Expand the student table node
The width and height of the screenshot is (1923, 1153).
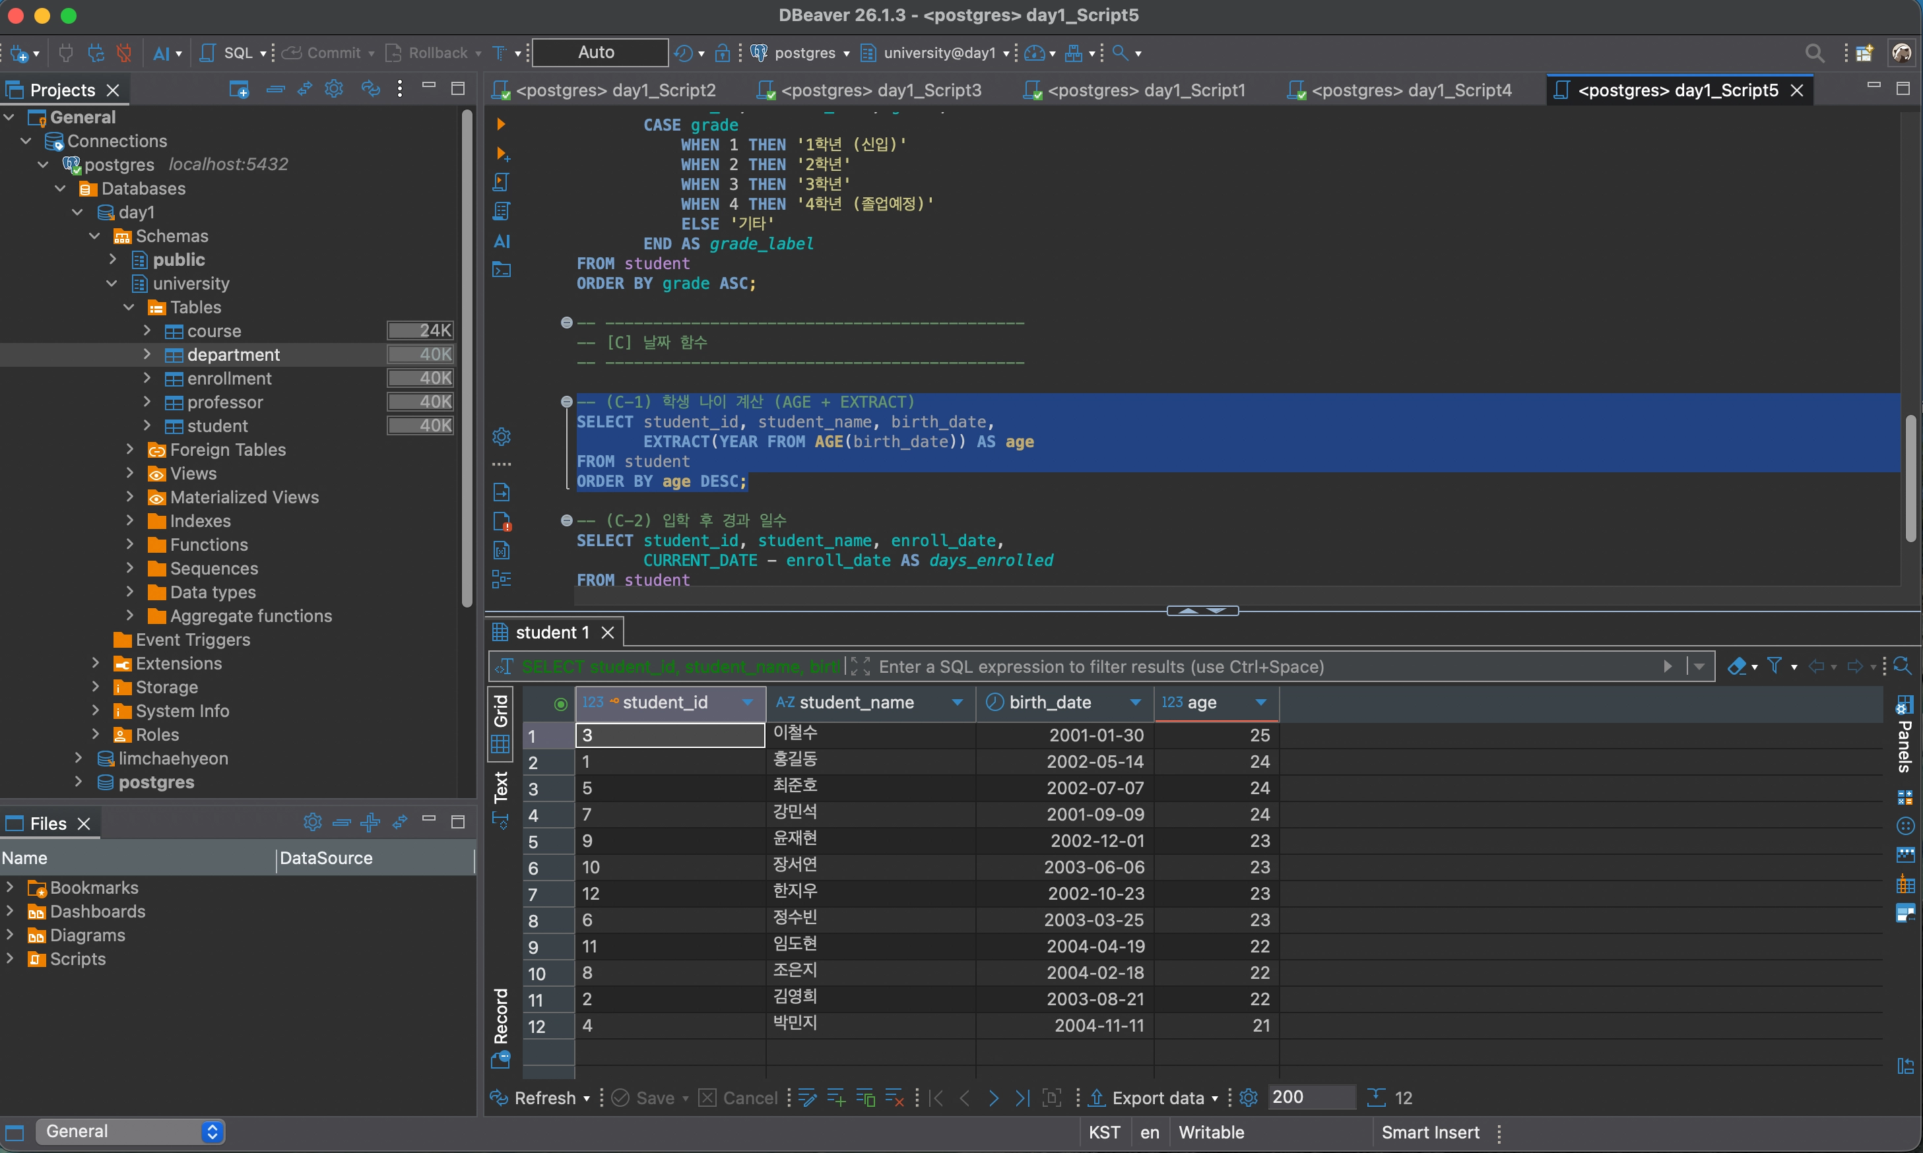[x=147, y=425]
